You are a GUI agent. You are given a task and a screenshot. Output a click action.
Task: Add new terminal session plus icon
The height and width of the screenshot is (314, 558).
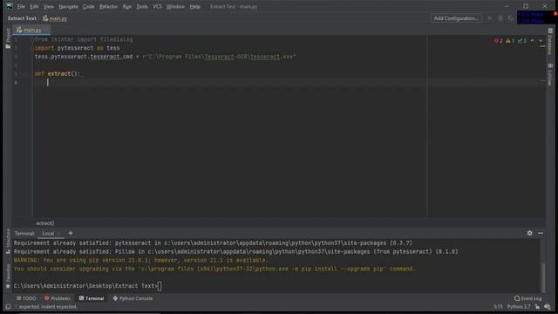(x=71, y=233)
